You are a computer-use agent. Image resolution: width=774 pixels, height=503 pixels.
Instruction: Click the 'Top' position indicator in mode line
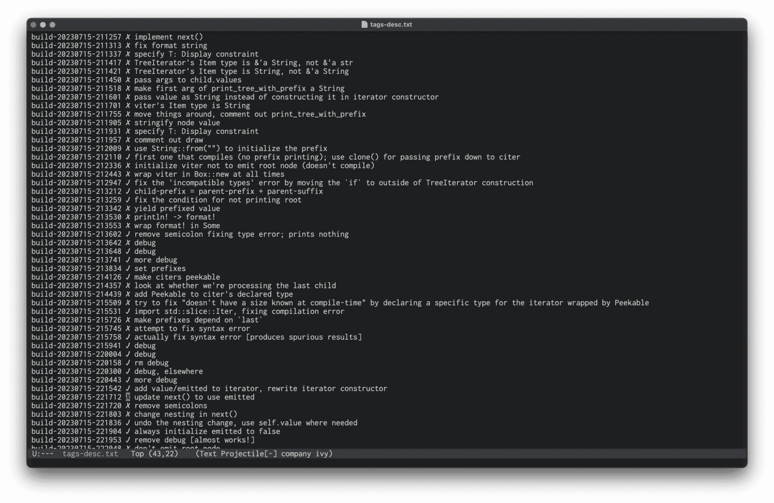[137, 454]
